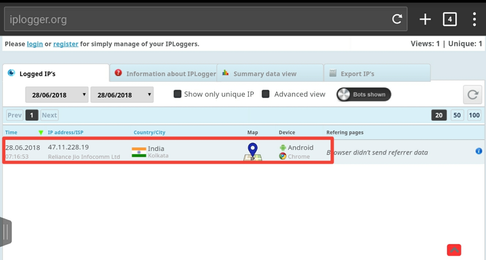The width and height of the screenshot is (486, 260).
Task: Reload page using address bar refresh icon
Action: tap(397, 19)
